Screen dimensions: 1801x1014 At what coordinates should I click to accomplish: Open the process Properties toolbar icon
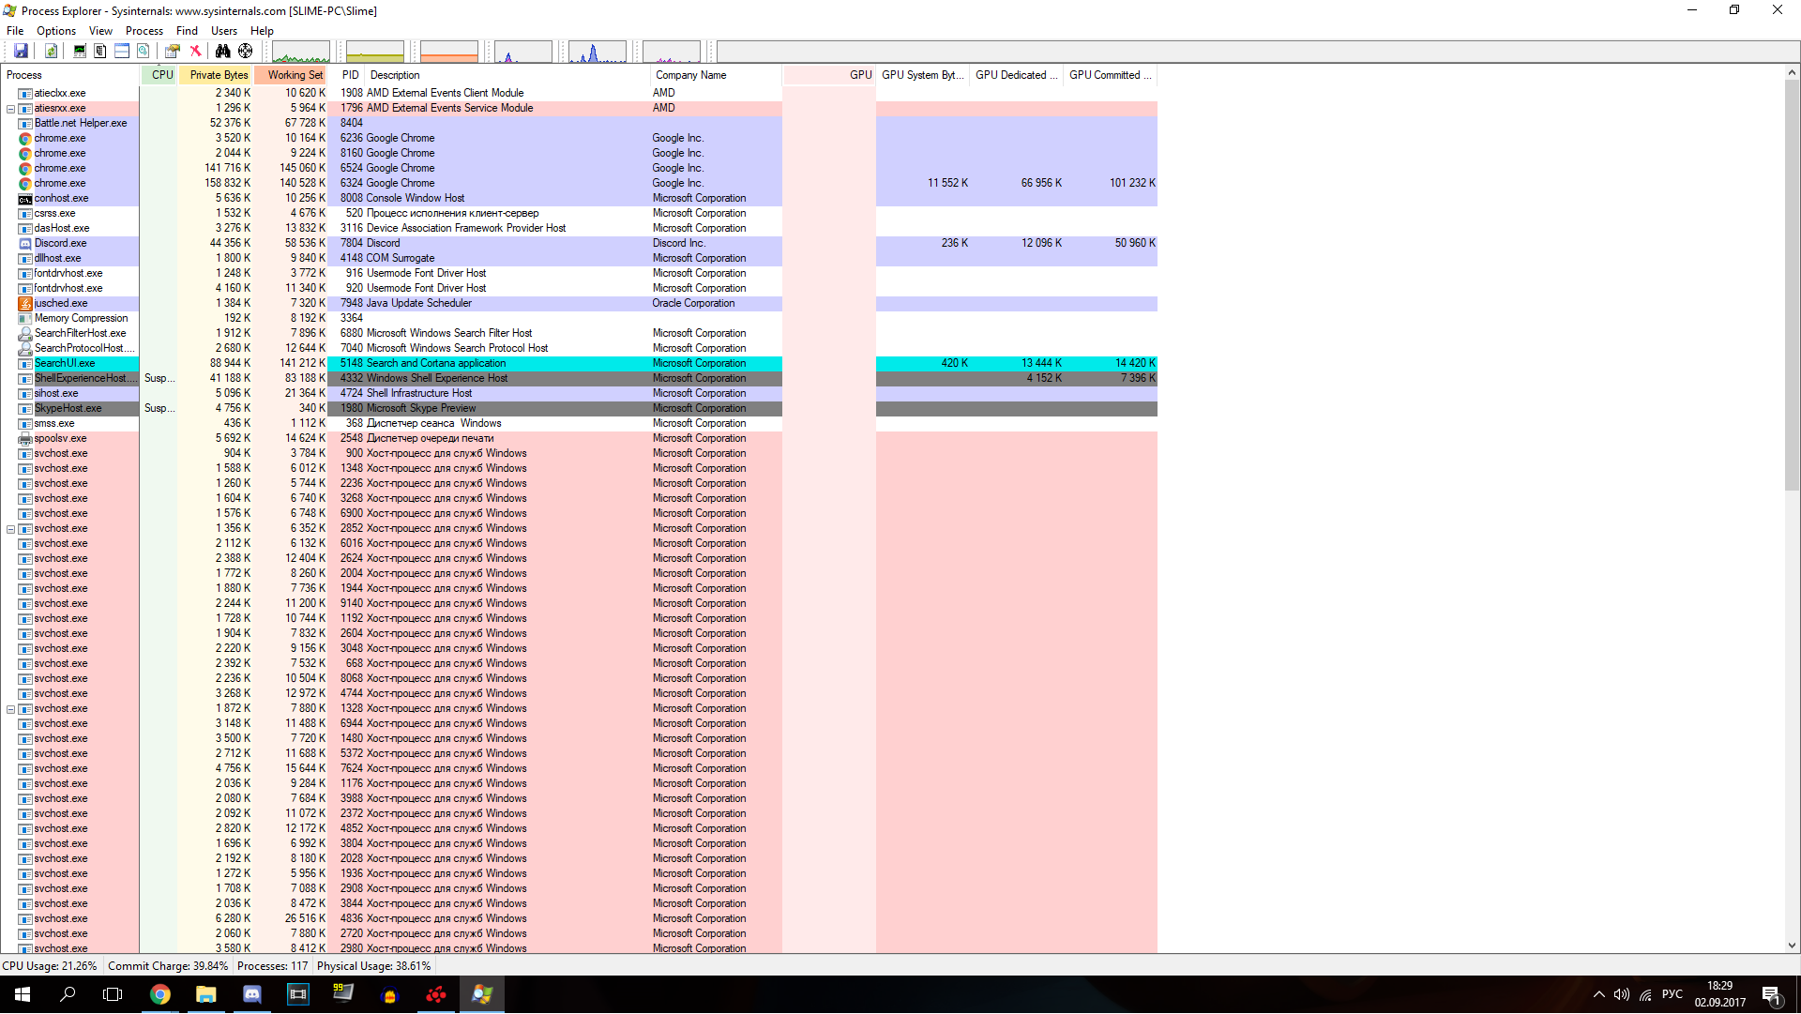point(173,52)
